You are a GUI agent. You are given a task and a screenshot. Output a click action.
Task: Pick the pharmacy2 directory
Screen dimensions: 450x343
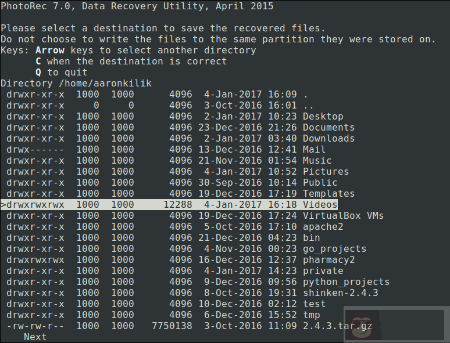coord(328,260)
